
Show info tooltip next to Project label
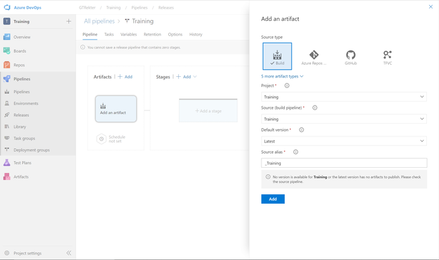287,86
